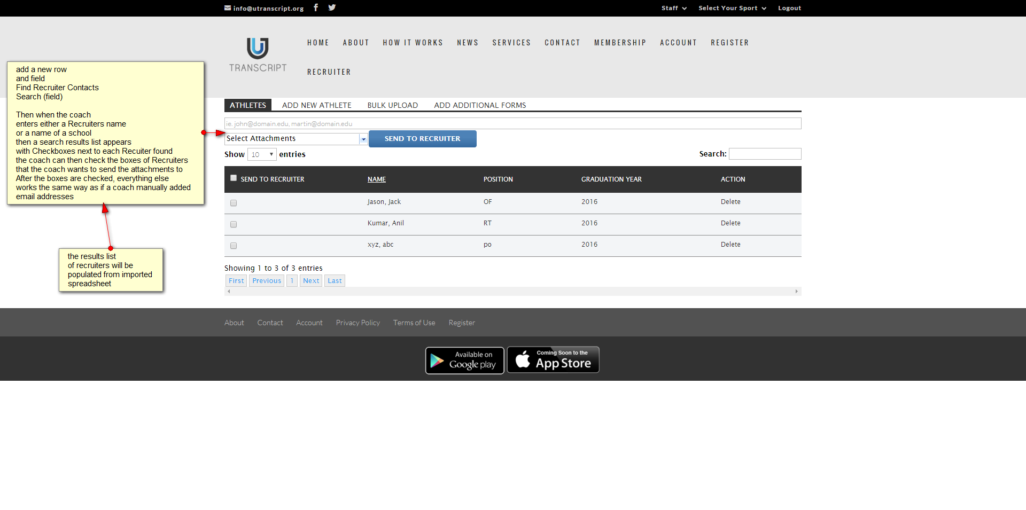
Task: Sort the table by Name column
Action: click(377, 179)
